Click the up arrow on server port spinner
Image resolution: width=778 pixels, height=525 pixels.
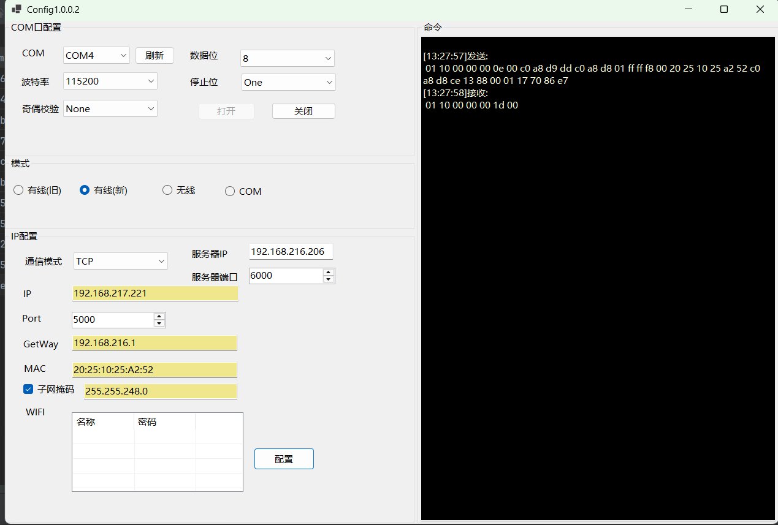(x=329, y=272)
